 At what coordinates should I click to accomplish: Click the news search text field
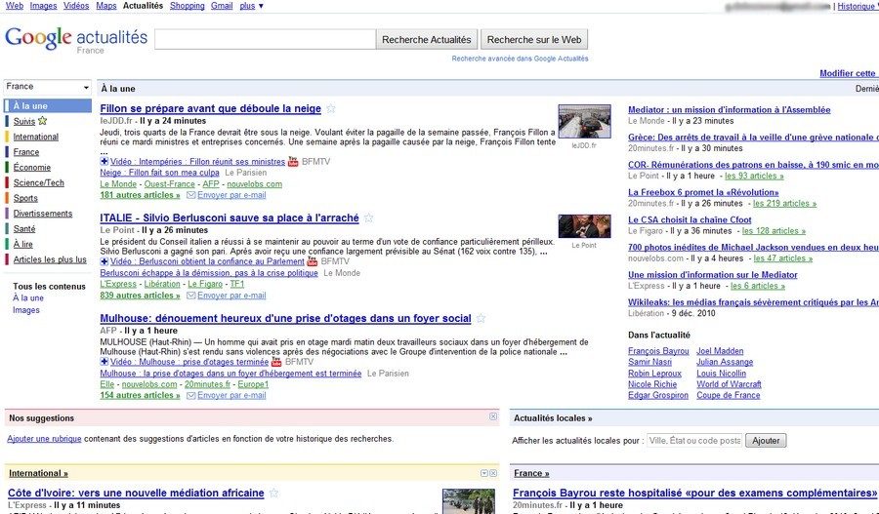[x=265, y=39]
